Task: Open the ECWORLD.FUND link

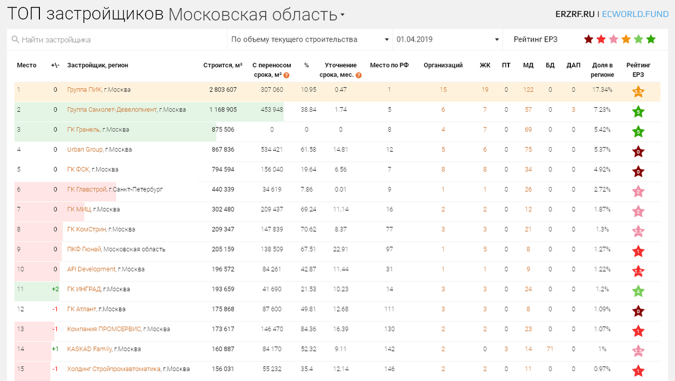Action: [634, 14]
